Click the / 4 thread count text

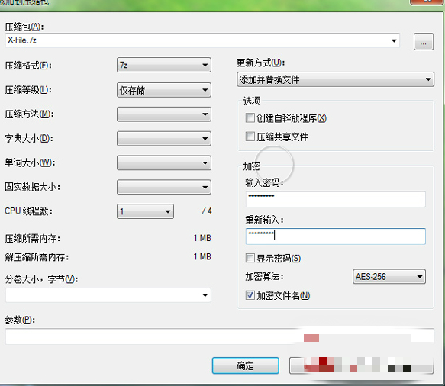(x=207, y=211)
